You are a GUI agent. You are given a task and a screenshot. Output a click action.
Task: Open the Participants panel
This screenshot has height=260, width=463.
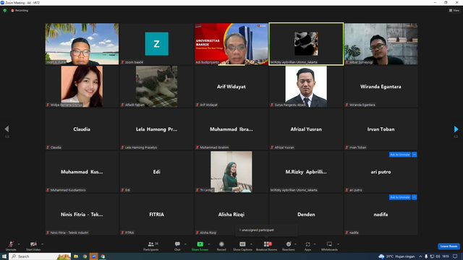[151, 246]
